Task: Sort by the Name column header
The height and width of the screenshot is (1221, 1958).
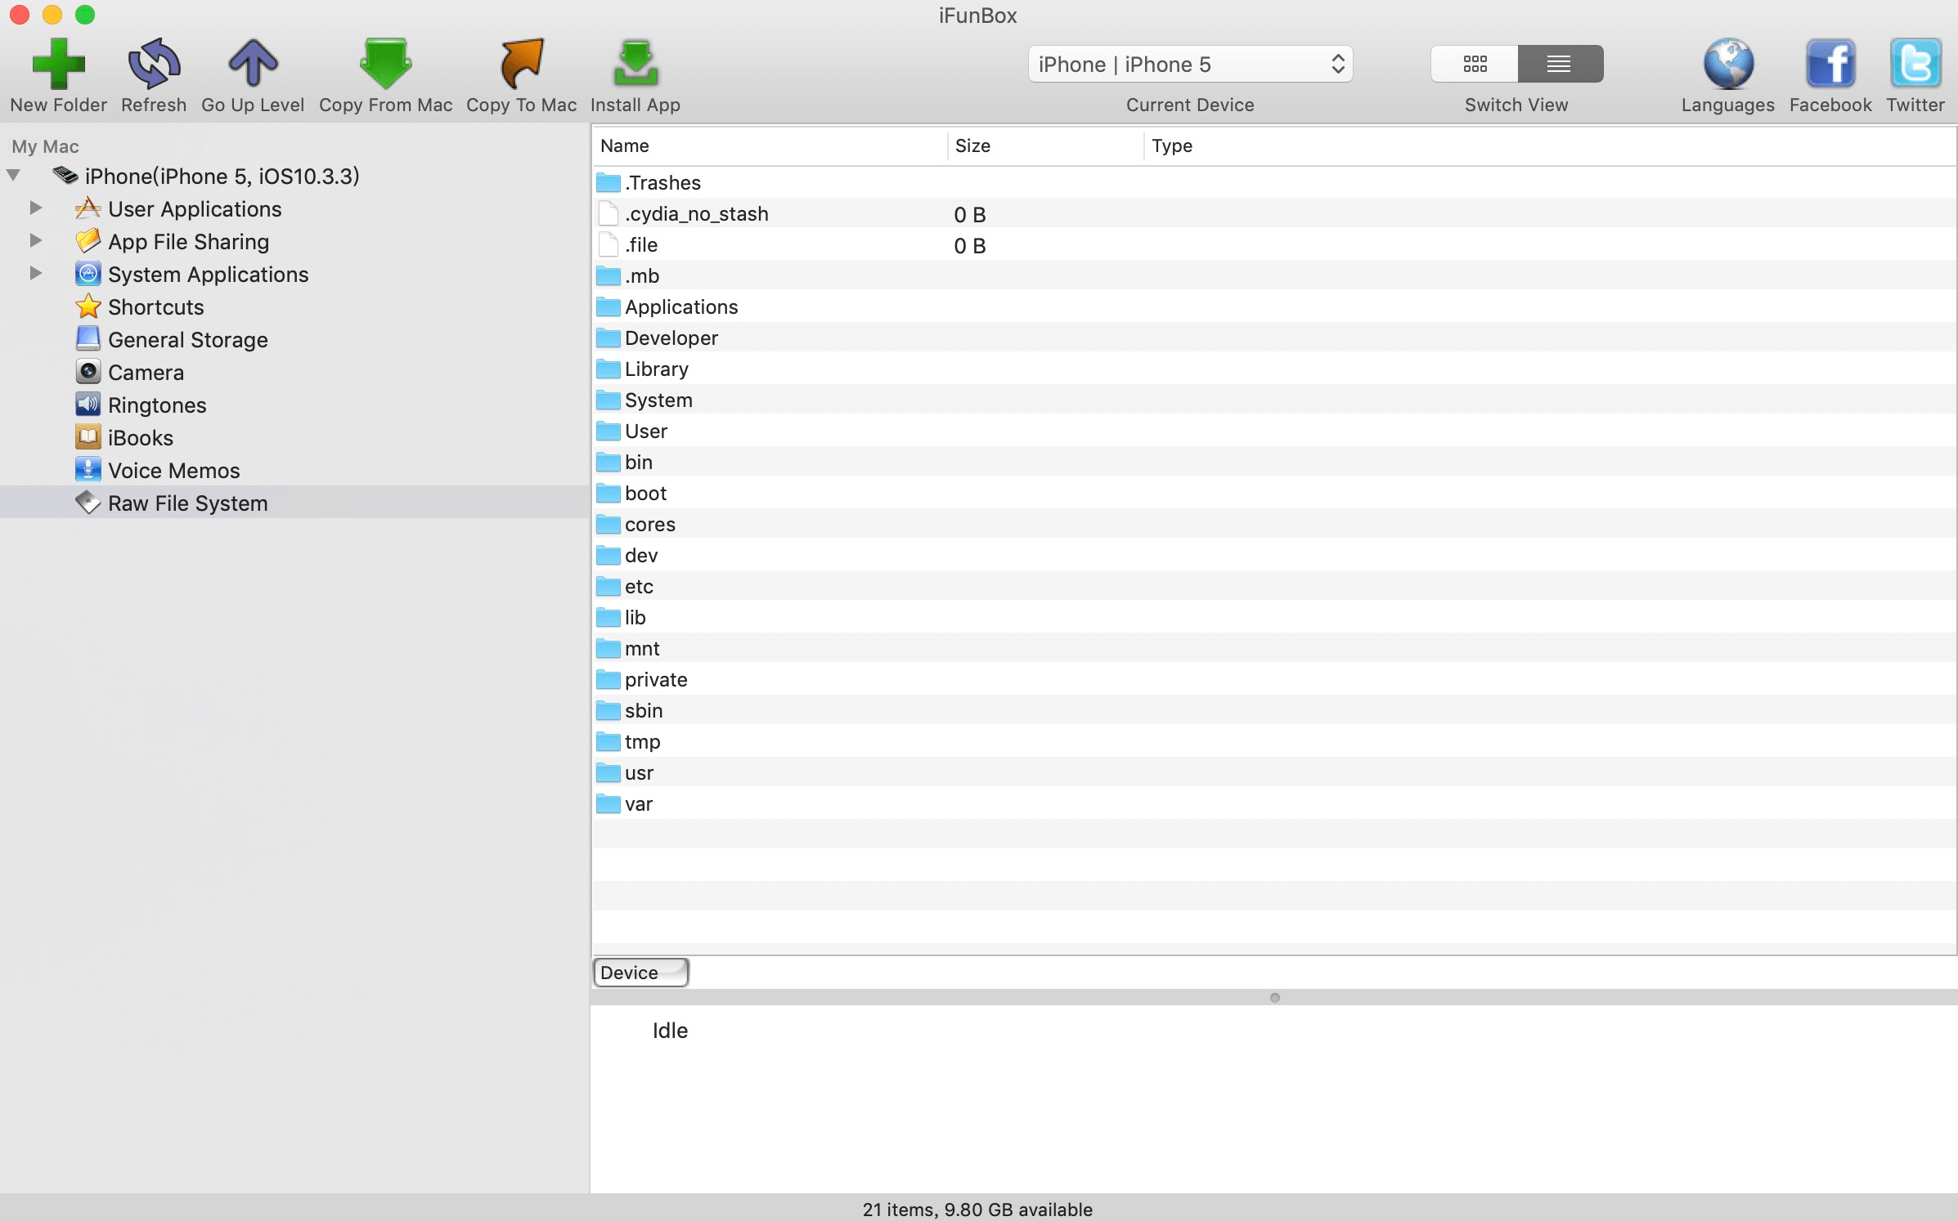Action: [x=770, y=145]
